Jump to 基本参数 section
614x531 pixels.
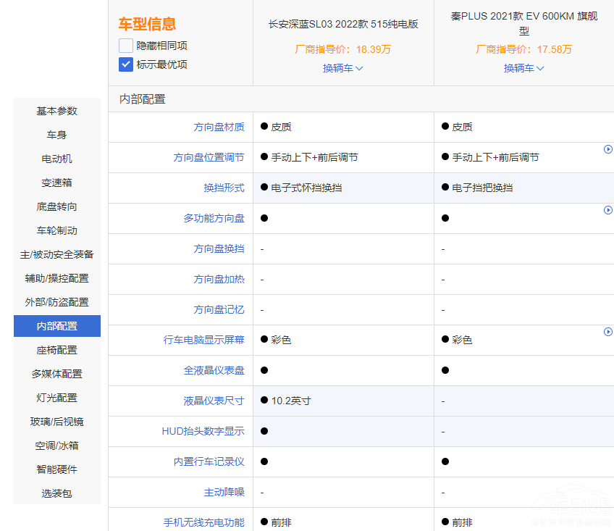click(x=57, y=111)
